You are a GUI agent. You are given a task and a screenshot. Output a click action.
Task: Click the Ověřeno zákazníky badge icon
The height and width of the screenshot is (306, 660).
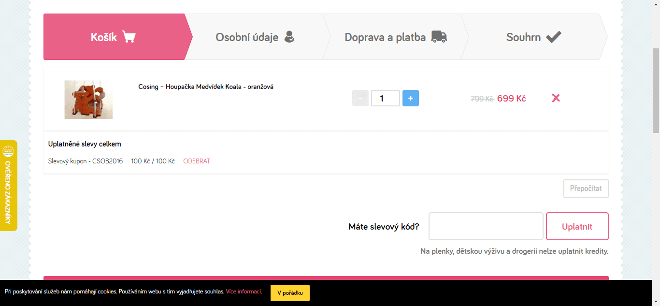point(8,150)
